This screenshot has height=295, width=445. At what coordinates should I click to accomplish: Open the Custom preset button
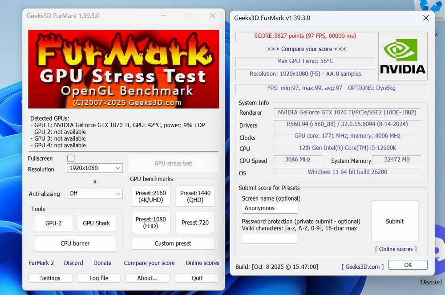click(x=173, y=243)
